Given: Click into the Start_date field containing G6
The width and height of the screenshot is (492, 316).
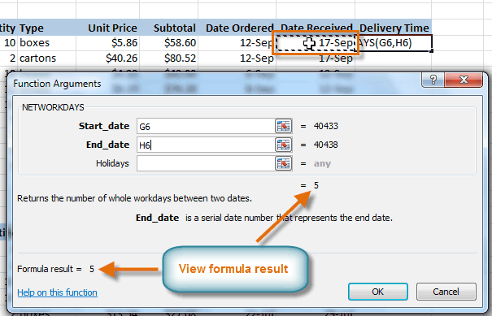Looking at the screenshot, I should point(206,126).
